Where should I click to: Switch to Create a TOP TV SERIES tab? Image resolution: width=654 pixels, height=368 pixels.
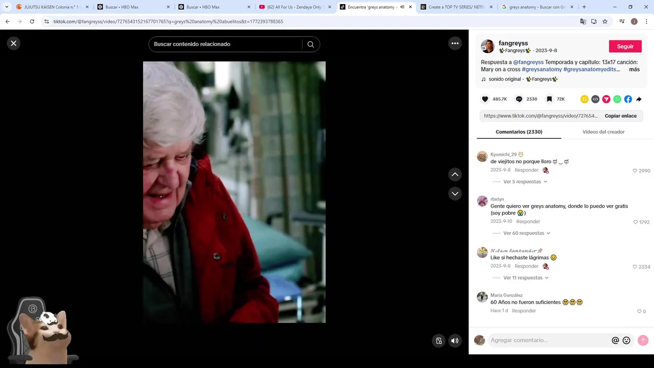click(x=456, y=7)
